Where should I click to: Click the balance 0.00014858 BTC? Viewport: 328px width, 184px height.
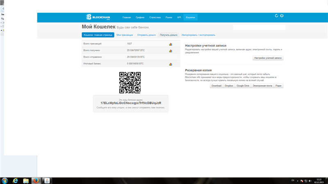click(x=135, y=64)
